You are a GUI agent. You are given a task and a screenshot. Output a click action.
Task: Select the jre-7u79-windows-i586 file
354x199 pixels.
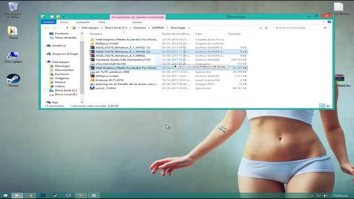[168, 72]
